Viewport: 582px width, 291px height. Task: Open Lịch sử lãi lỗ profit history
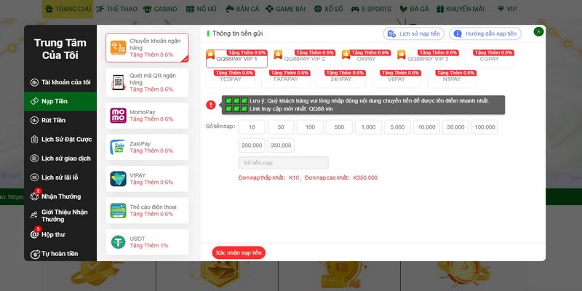pyautogui.click(x=60, y=178)
